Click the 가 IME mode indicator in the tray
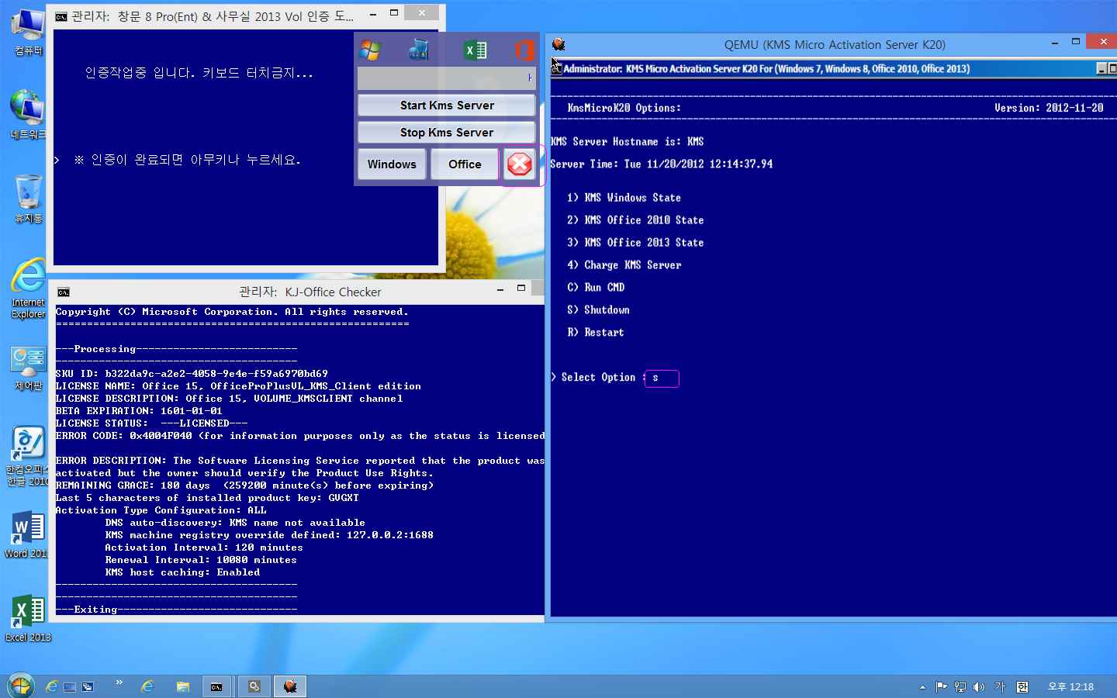Image resolution: width=1117 pixels, height=698 pixels. coord(1000,686)
